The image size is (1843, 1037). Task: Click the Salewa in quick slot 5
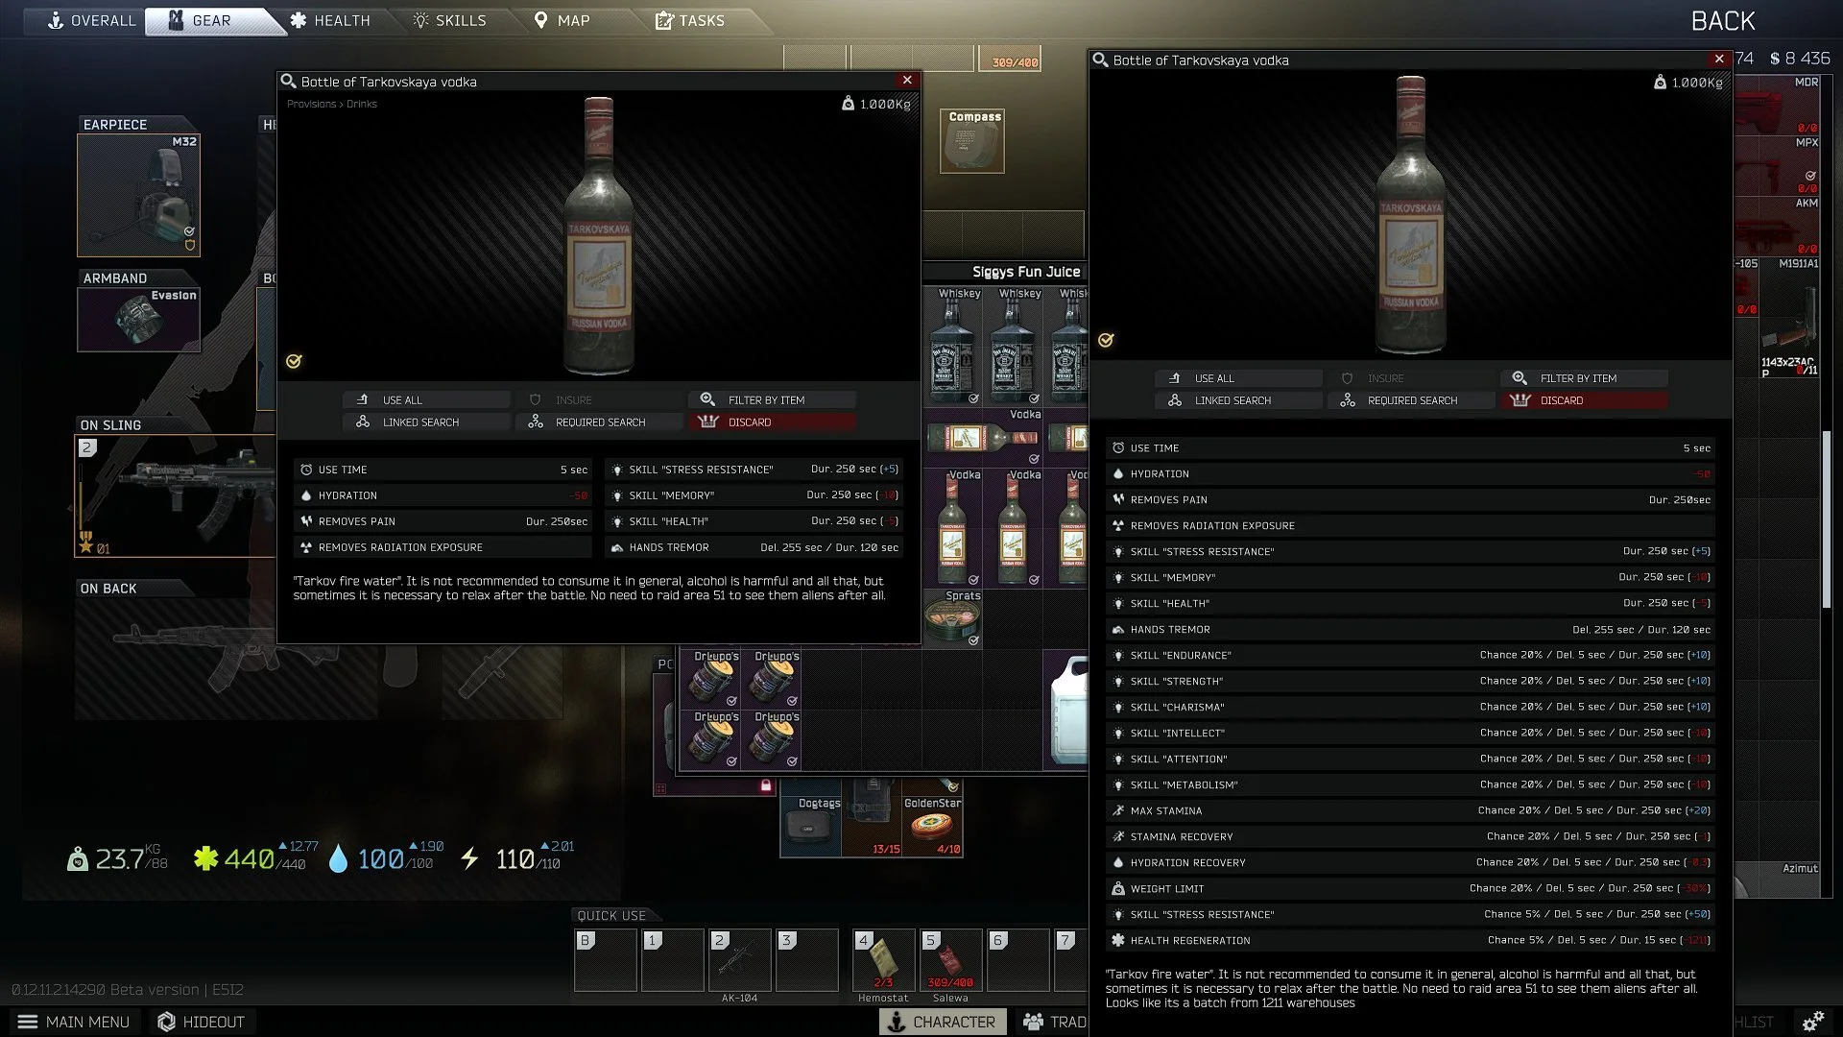tap(950, 960)
